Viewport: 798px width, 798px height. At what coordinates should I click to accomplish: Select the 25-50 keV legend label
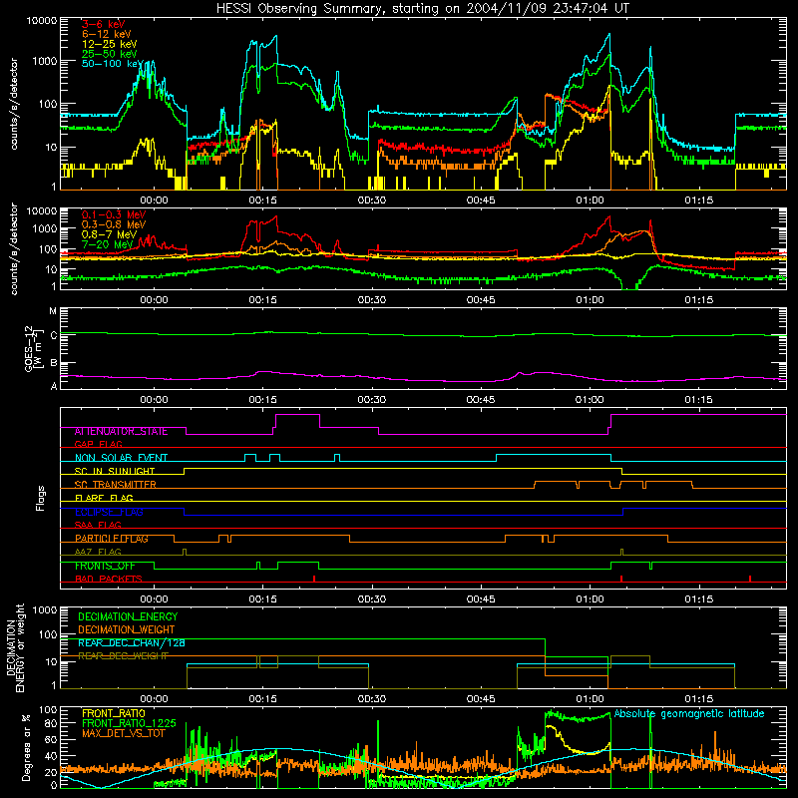coord(109,54)
